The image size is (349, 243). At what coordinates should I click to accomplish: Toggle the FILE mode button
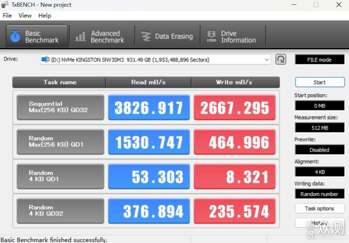coord(319,60)
